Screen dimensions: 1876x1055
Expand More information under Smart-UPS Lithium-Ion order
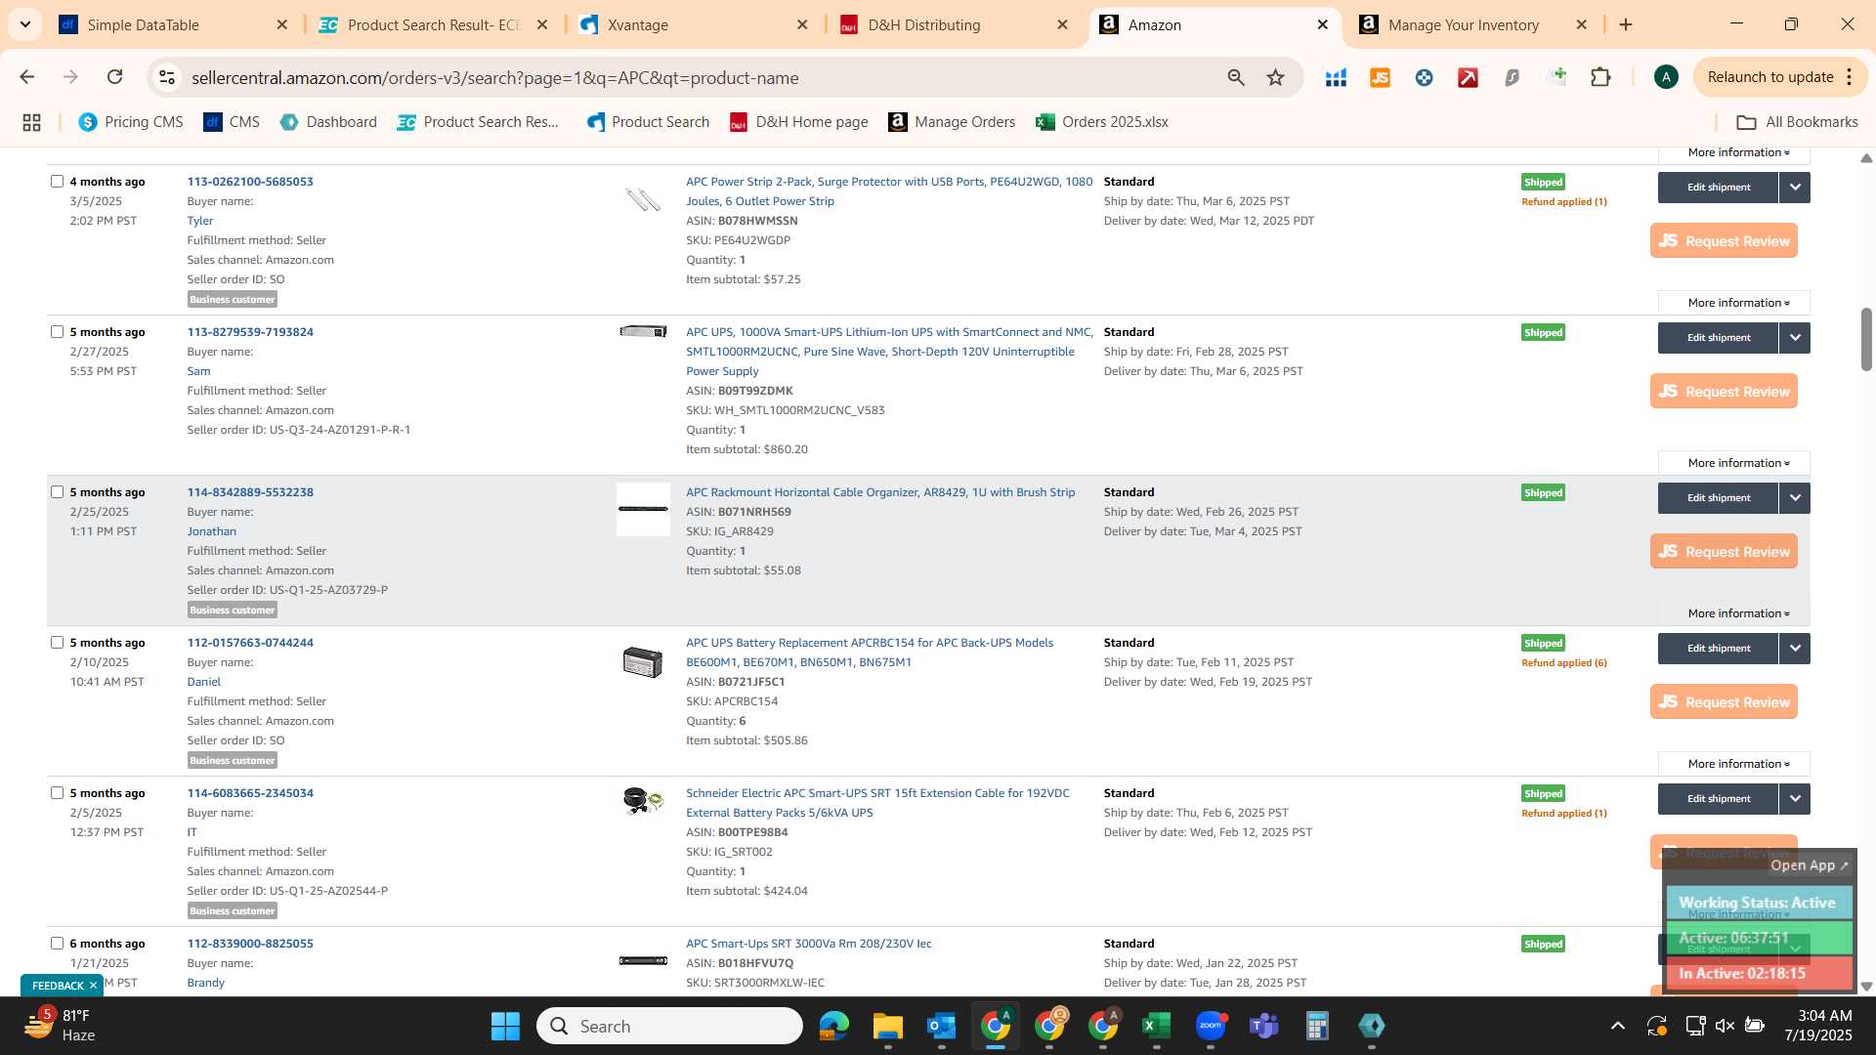coord(1734,463)
